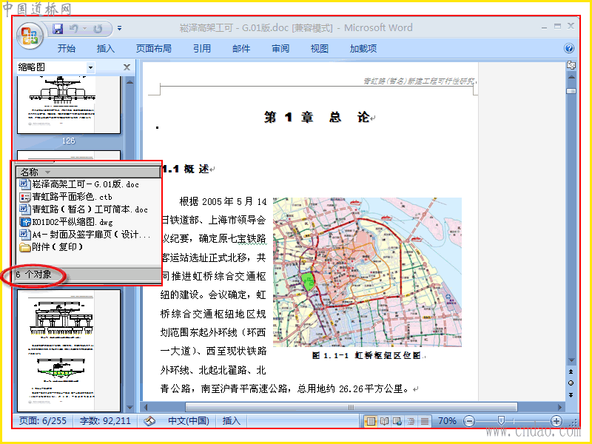This screenshot has height=444, width=592.
Task: Adjust the zoom slider handle
Action: [501, 420]
